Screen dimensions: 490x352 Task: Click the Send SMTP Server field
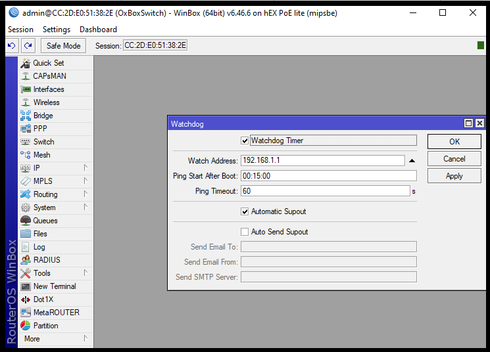[329, 276]
